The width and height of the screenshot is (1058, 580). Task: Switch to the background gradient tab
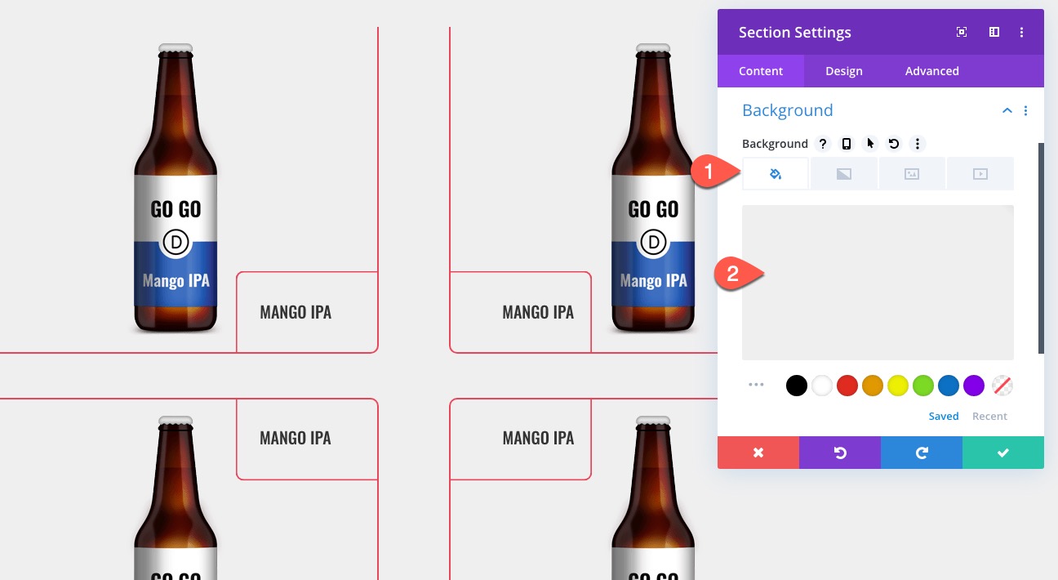(844, 174)
